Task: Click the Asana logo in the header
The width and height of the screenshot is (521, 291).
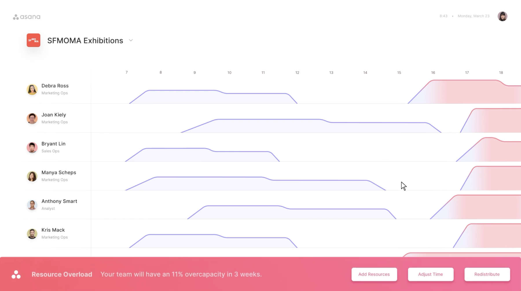Action: point(27,17)
